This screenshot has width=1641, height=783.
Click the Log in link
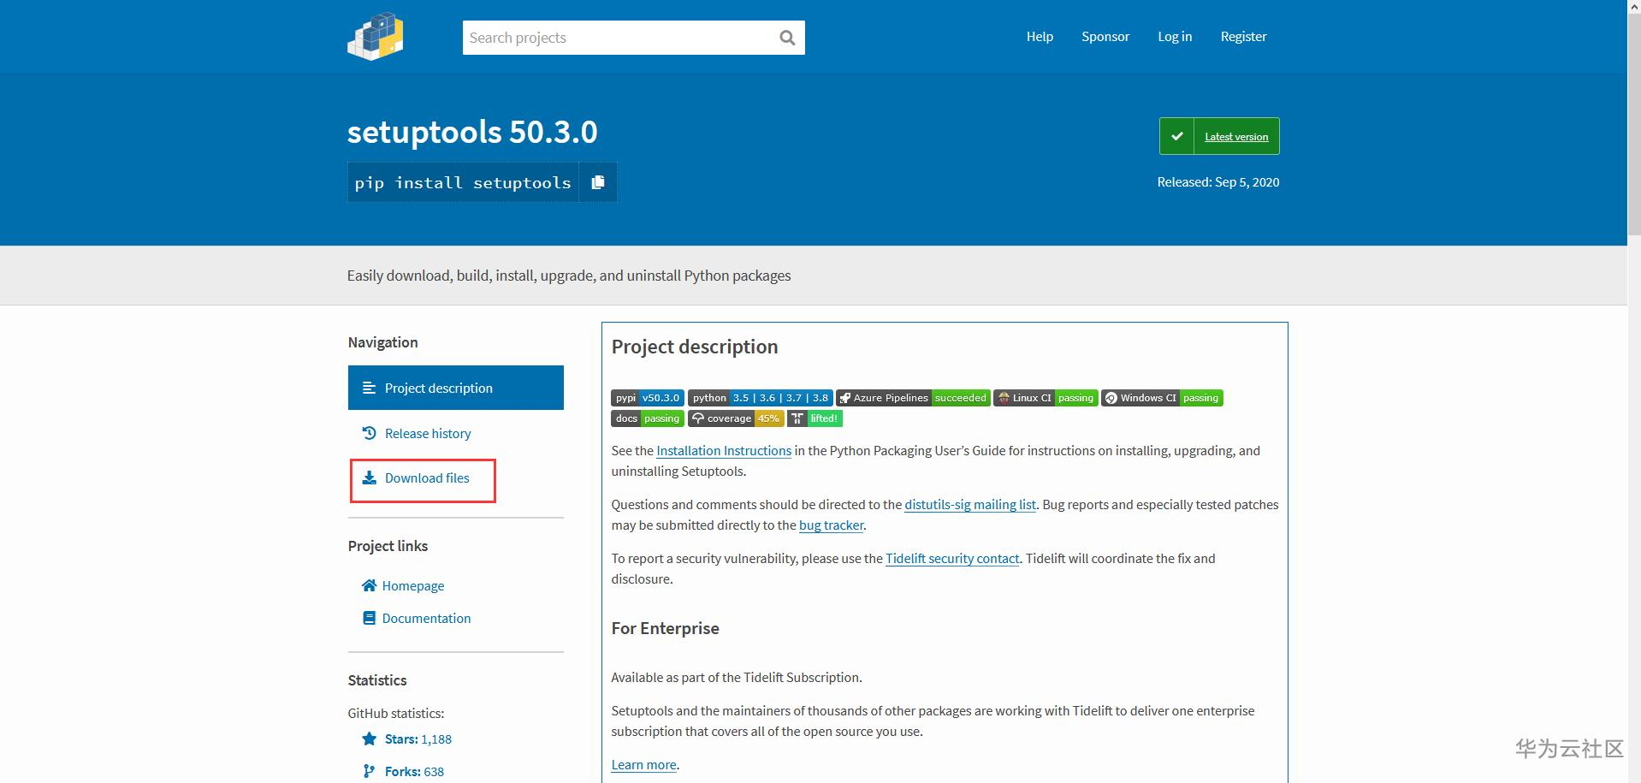(1175, 37)
